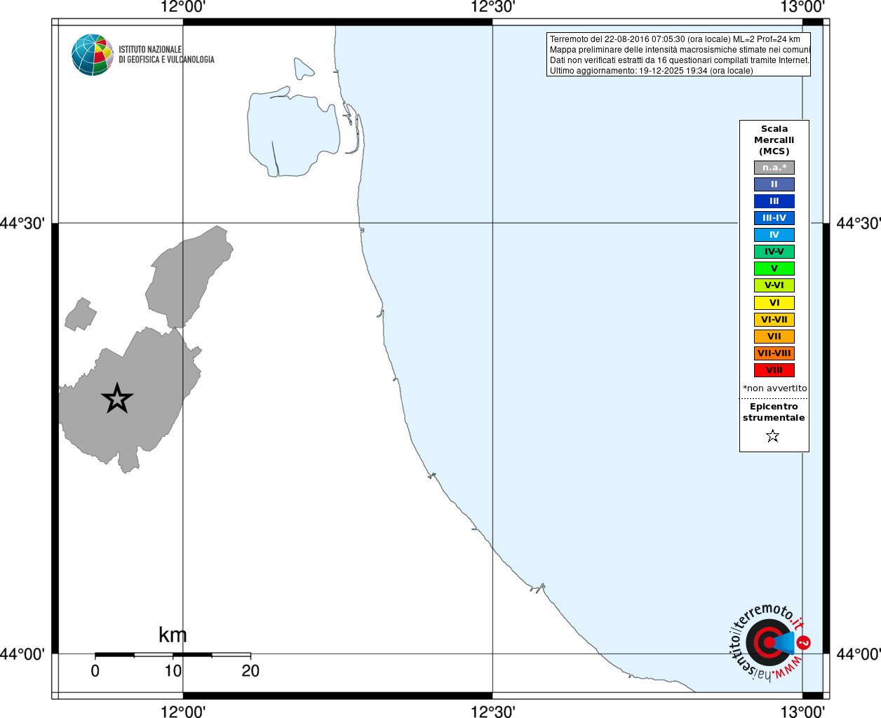881x718 pixels.
Task: Click the epicenter star on the map
Action: 117,398
